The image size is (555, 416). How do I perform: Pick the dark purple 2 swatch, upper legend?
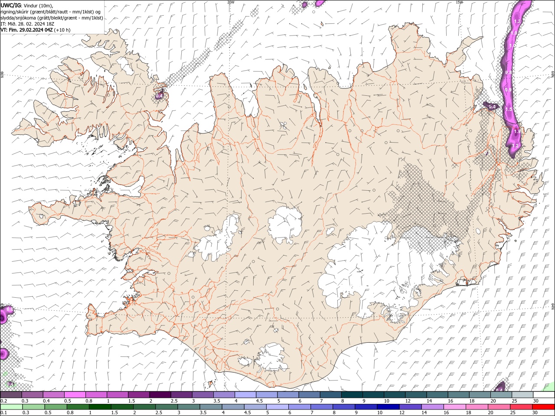point(160,395)
